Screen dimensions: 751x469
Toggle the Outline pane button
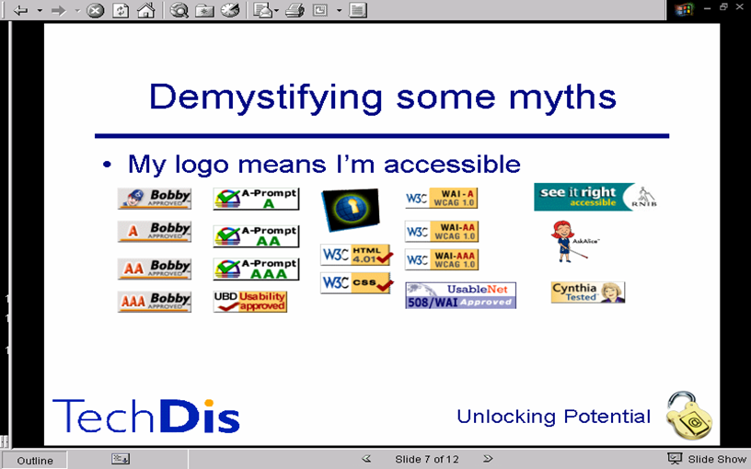coord(35,461)
